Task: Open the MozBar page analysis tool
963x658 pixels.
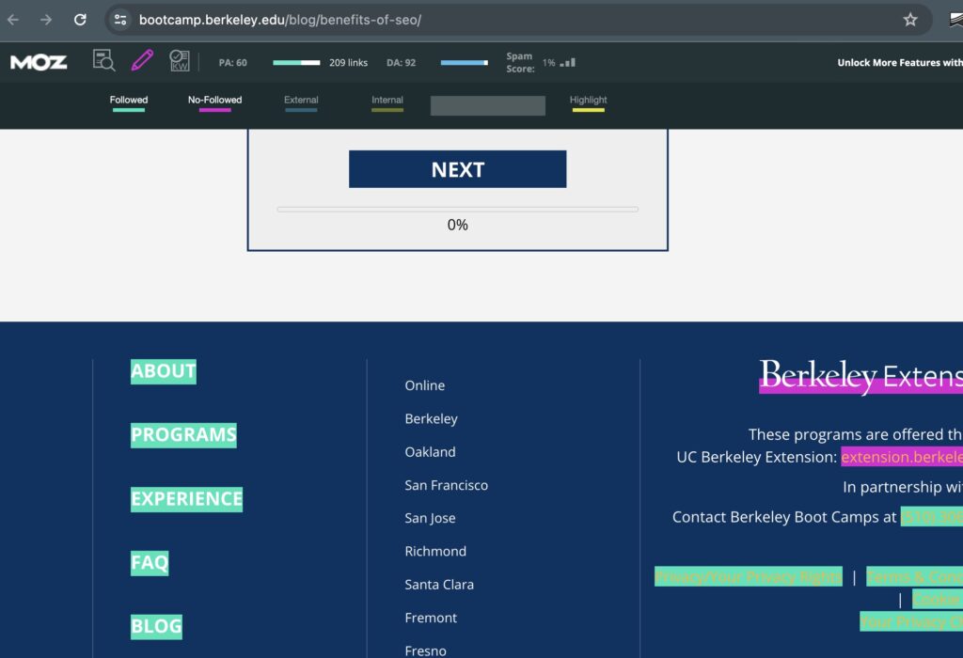Action: click(104, 60)
